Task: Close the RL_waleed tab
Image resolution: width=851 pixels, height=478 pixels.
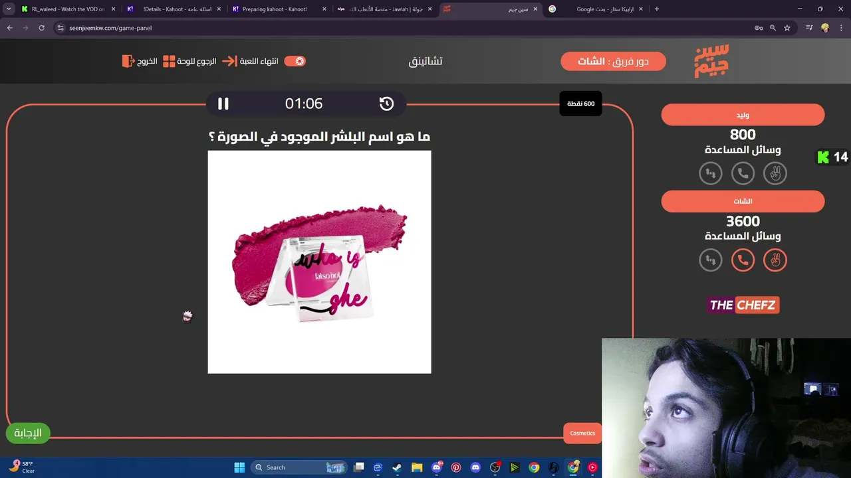Action: coord(113,9)
